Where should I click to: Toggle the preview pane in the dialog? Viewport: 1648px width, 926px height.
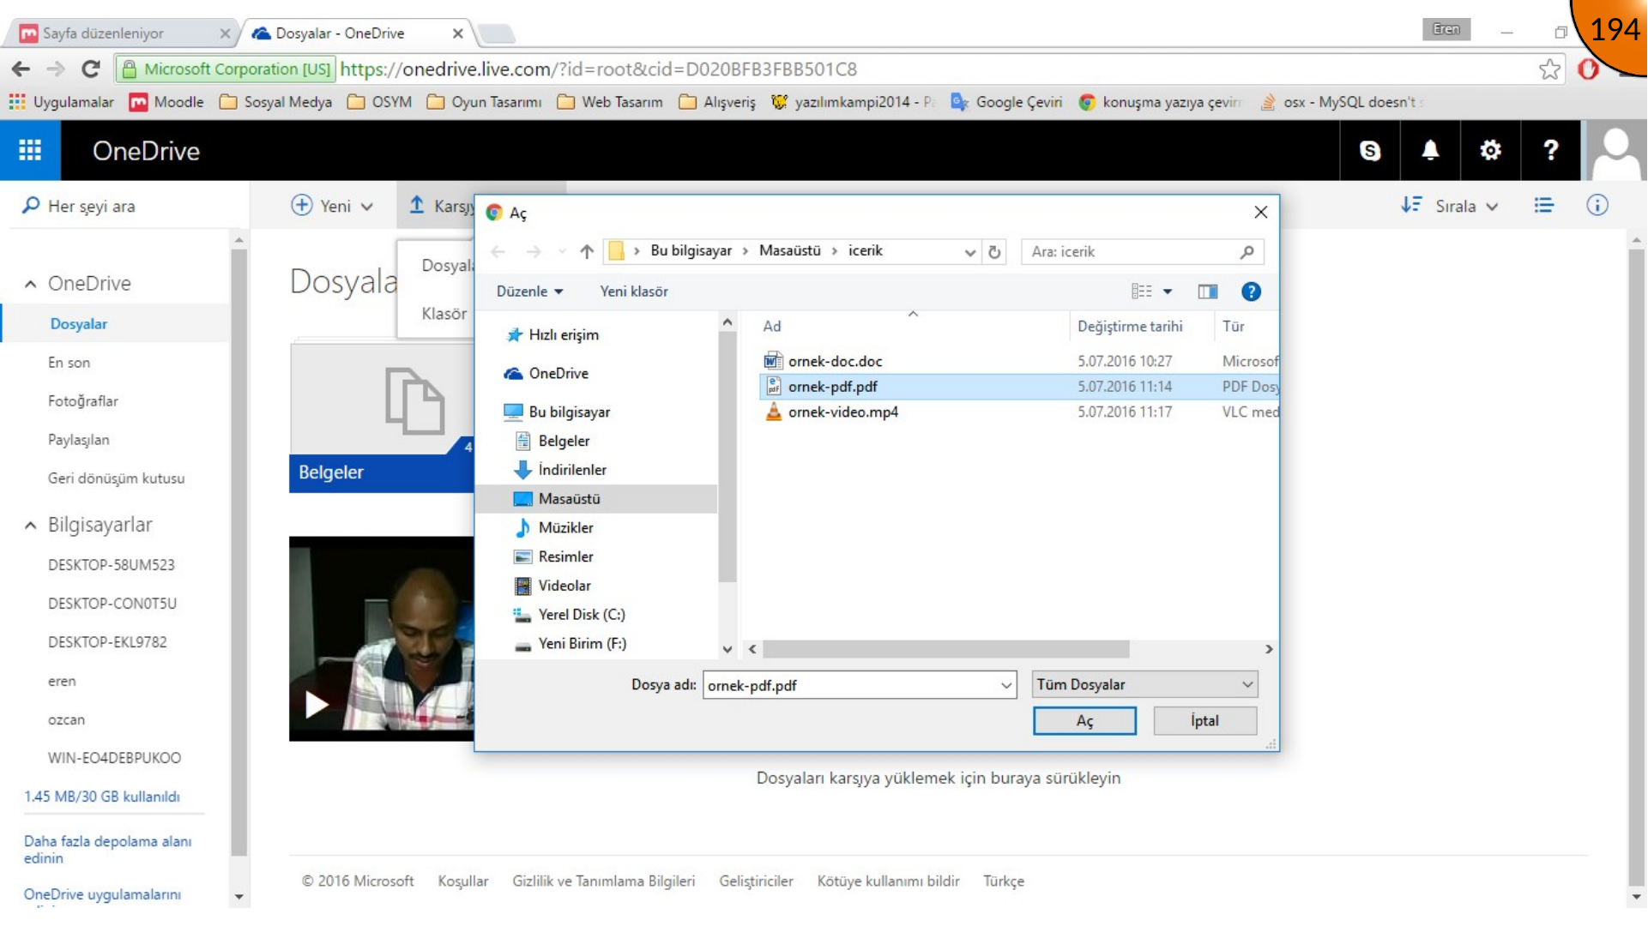[x=1208, y=292]
